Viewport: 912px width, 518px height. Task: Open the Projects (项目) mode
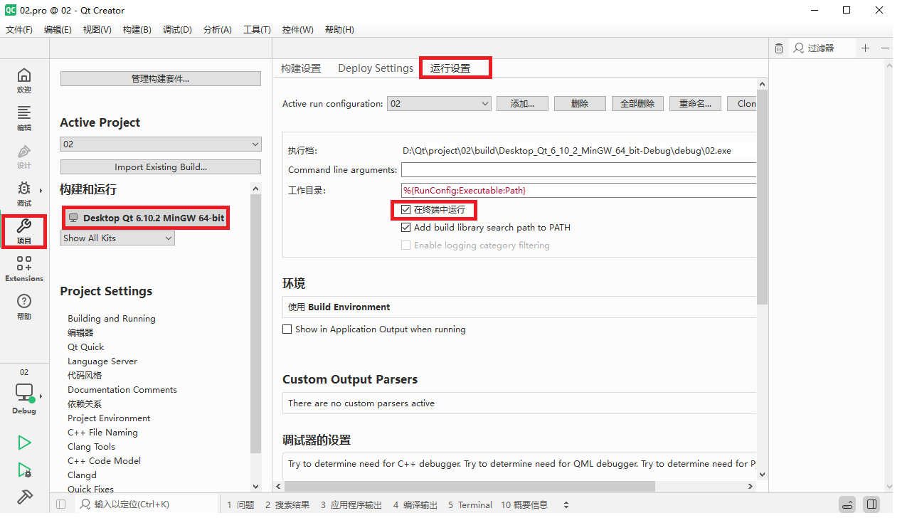click(24, 231)
